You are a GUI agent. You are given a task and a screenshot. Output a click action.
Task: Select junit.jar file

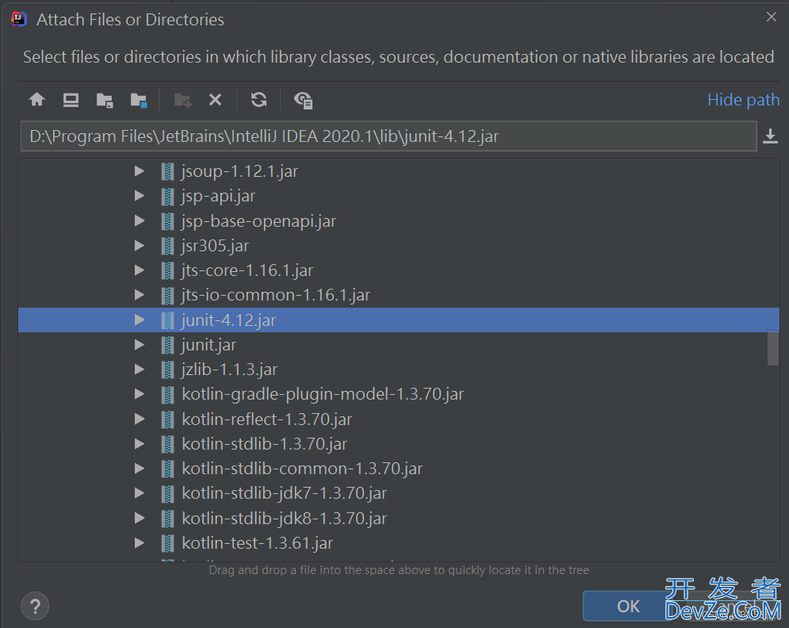point(209,345)
